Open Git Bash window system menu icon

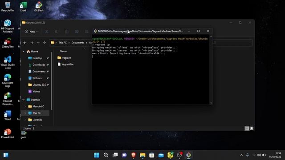tap(95, 31)
